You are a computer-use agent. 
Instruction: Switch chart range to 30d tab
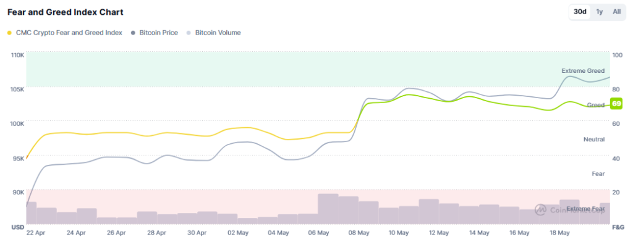(x=580, y=12)
